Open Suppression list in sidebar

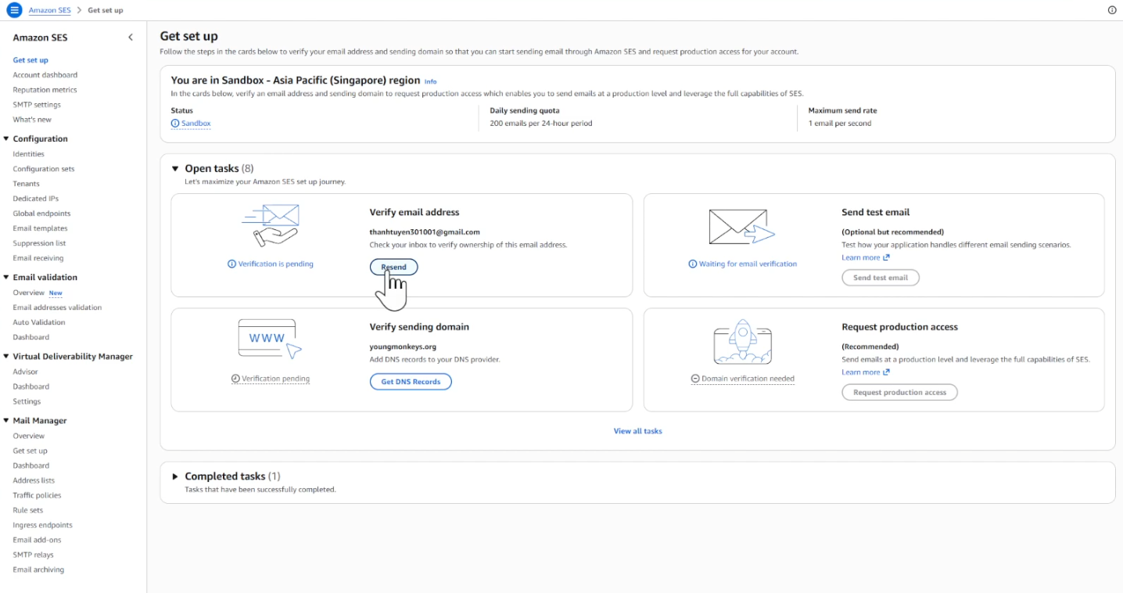tap(38, 243)
